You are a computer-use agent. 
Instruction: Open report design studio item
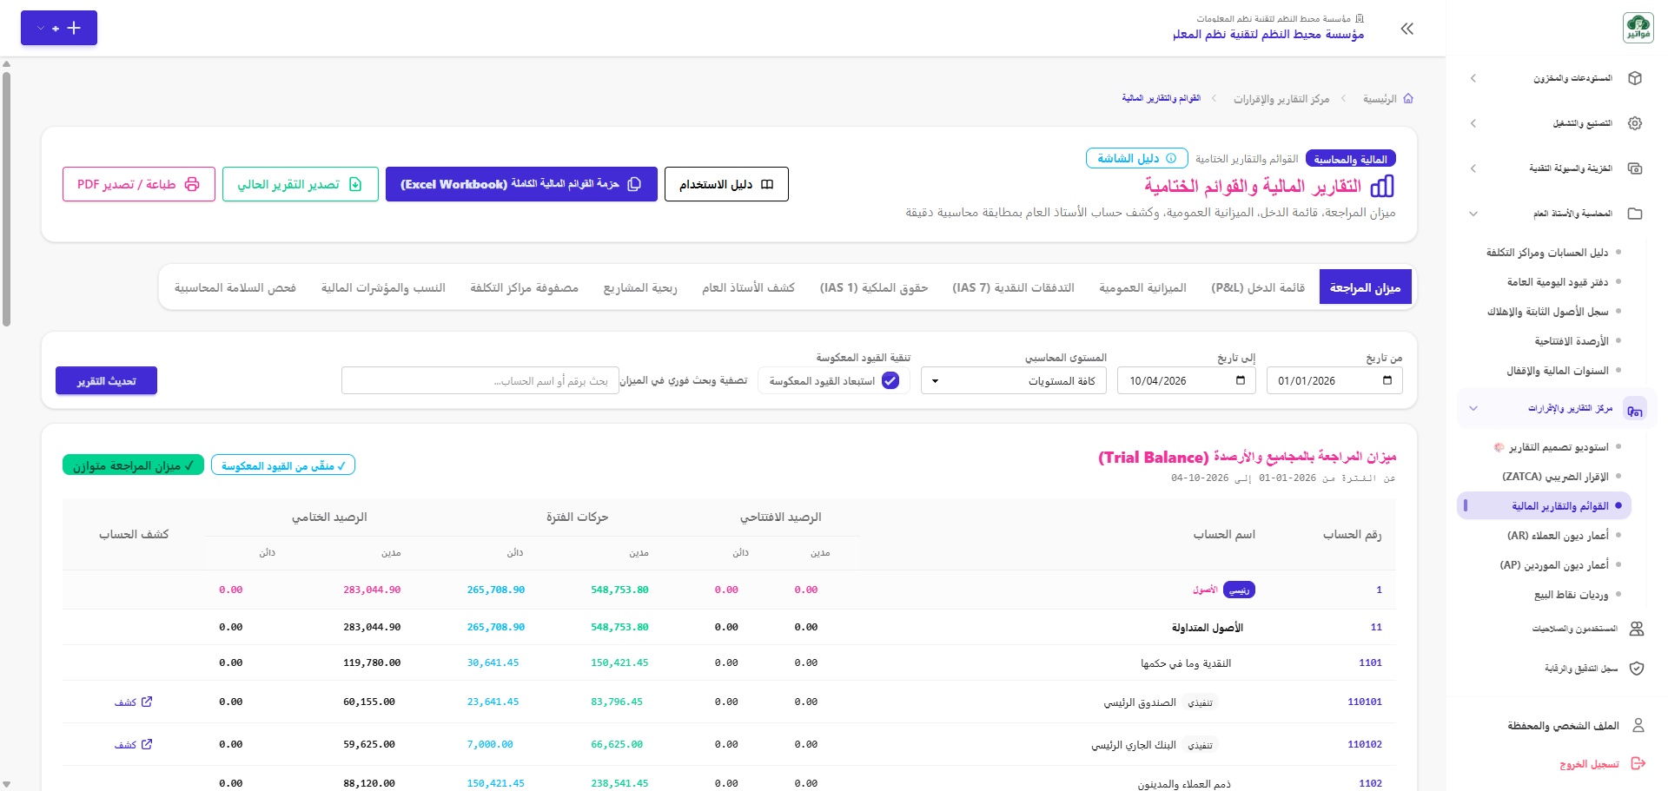[x=1552, y=447]
